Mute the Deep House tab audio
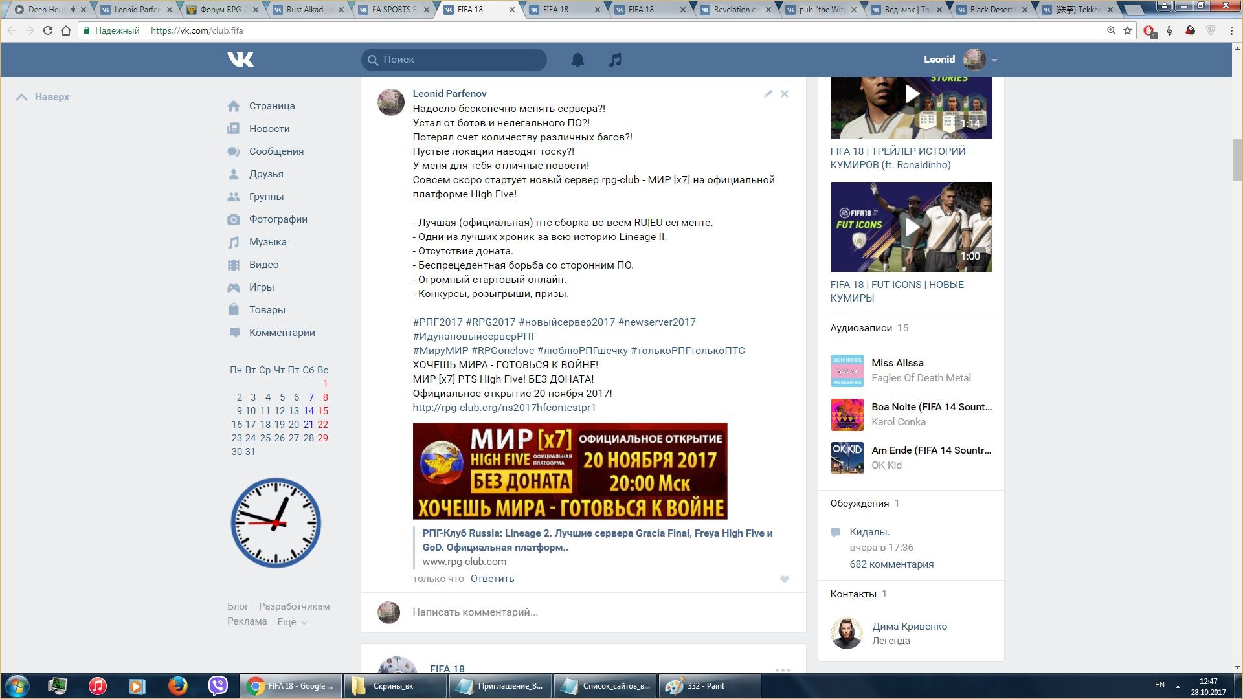The height and width of the screenshot is (699, 1243). (73, 10)
